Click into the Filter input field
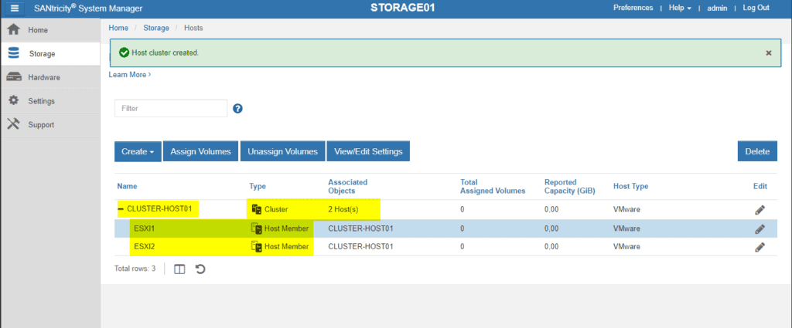The image size is (792, 328). point(171,108)
